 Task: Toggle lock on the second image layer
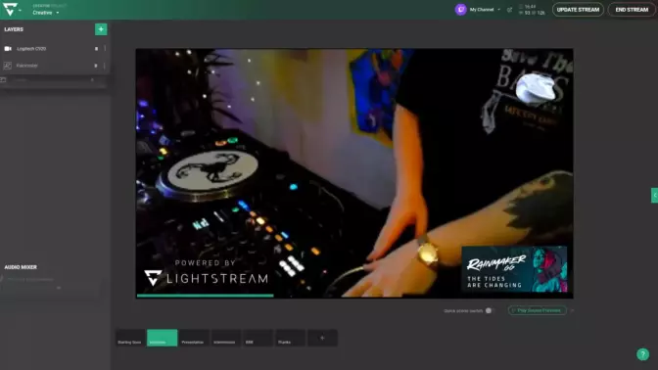point(96,66)
